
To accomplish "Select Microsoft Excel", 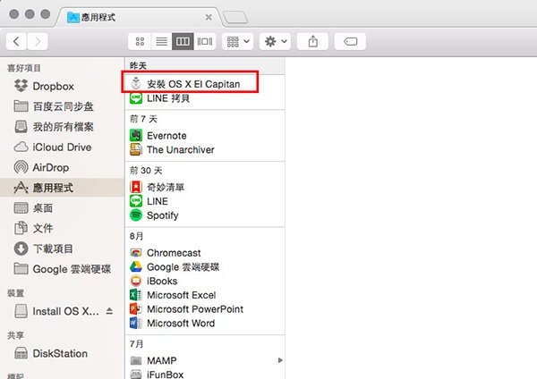I will click(x=173, y=295).
